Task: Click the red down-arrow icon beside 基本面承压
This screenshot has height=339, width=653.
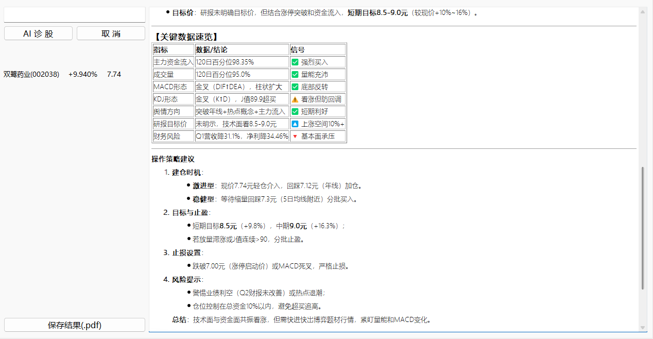Action: tap(295, 136)
